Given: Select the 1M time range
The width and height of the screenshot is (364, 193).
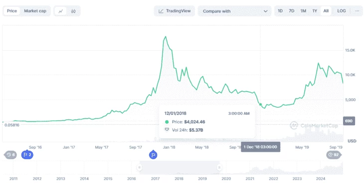Looking at the screenshot, I should coord(303,11).
